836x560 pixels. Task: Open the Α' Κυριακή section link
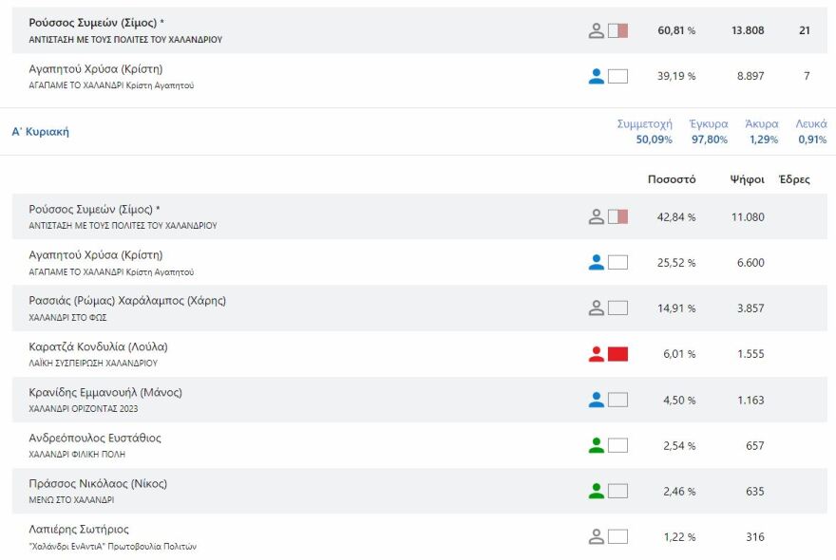point(41,132)
